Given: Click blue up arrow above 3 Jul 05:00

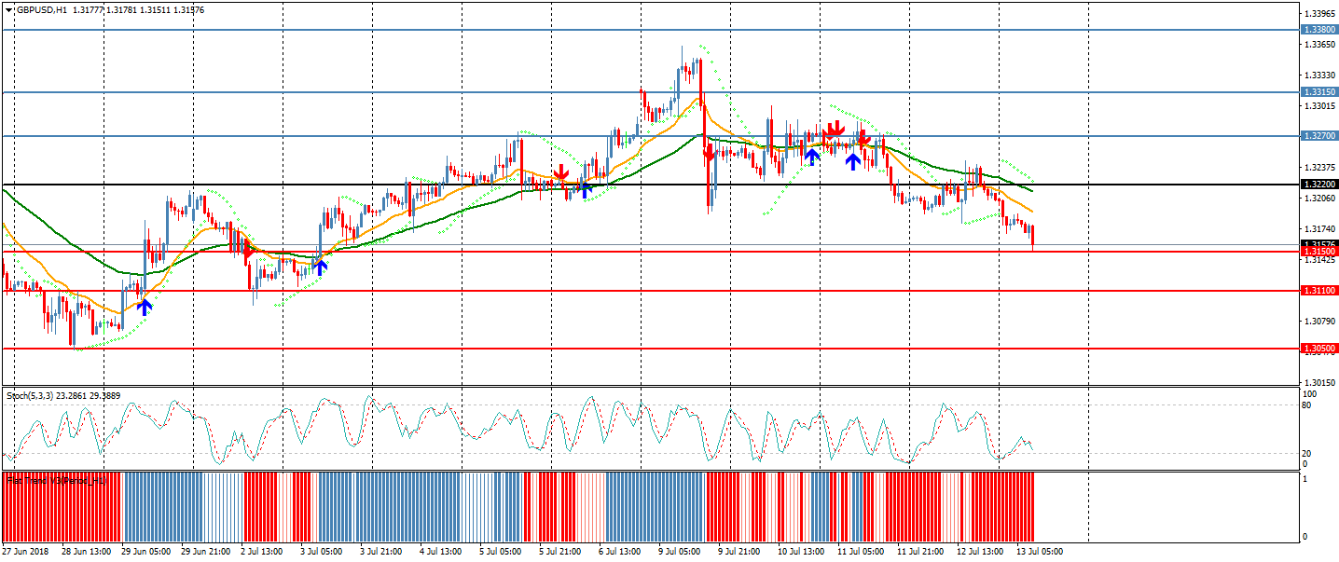Looking at the screenshot, I should point(320,267).
